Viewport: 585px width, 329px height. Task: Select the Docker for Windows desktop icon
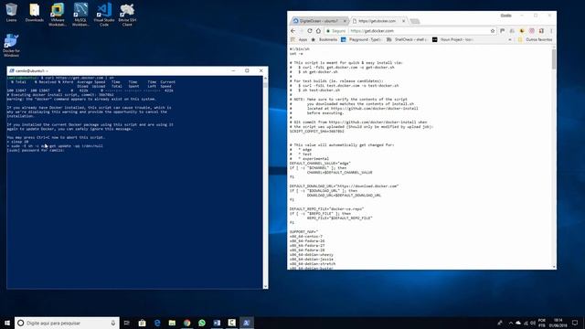click(x=11, y=45)
